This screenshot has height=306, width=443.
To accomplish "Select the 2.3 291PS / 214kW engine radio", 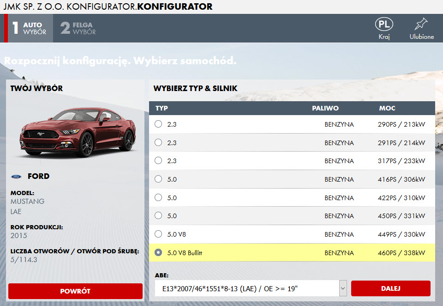I will 158,142.
